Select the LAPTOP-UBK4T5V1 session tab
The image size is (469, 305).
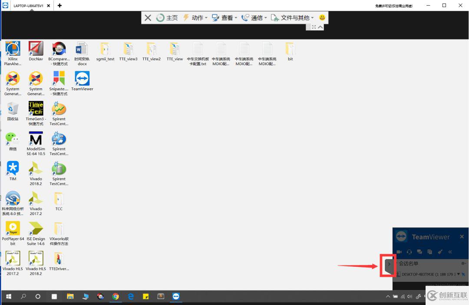[28, 5]
